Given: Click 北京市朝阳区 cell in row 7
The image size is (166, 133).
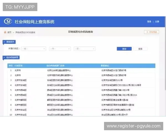Looking at the screenshot, I should coord(20,100).
